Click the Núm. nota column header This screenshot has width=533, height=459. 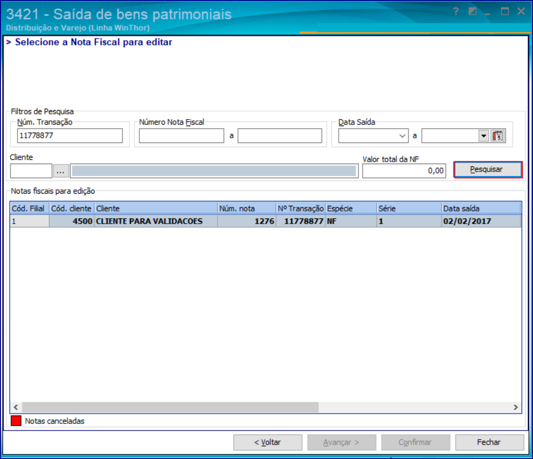click(247, 209)
